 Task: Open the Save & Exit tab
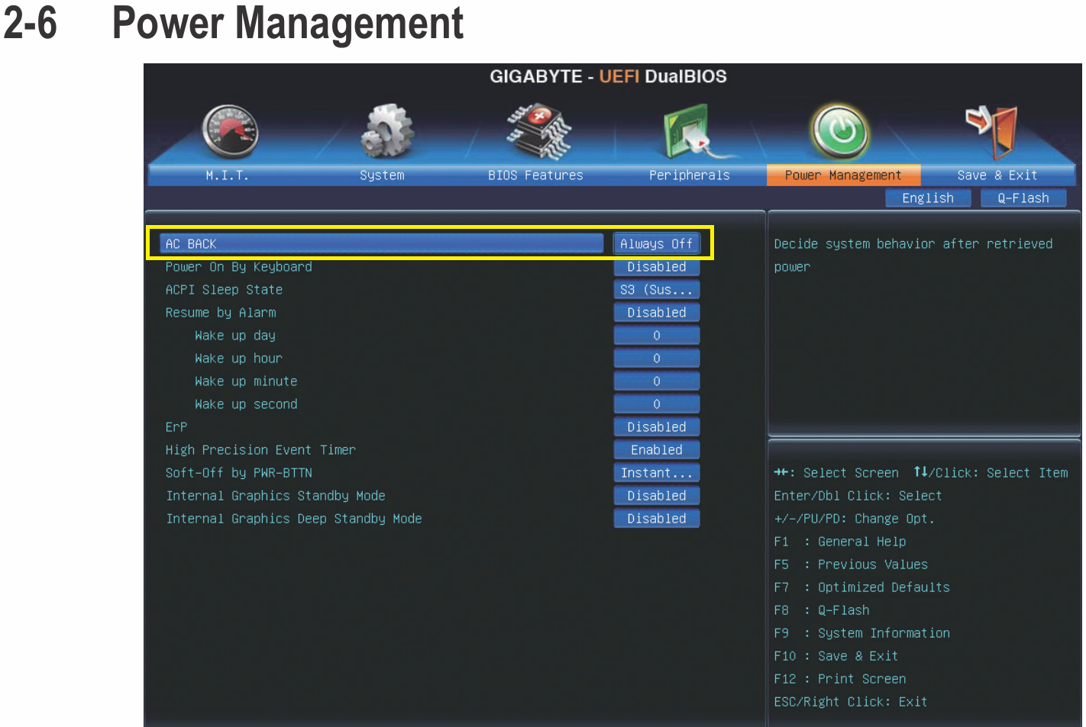point(997,175)
